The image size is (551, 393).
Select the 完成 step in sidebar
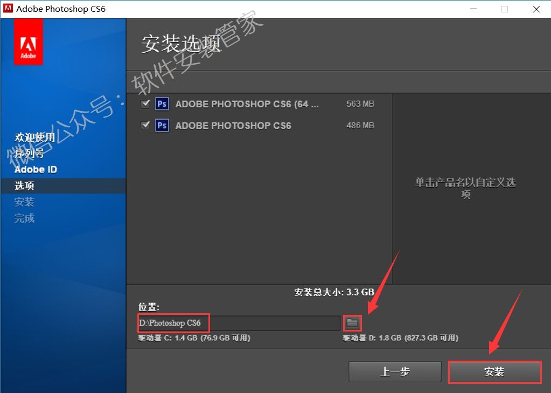point(24,218)
